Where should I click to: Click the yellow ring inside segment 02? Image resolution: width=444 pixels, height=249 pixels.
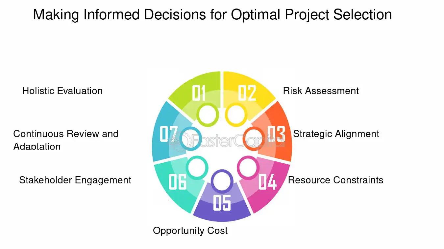[236, 114]
